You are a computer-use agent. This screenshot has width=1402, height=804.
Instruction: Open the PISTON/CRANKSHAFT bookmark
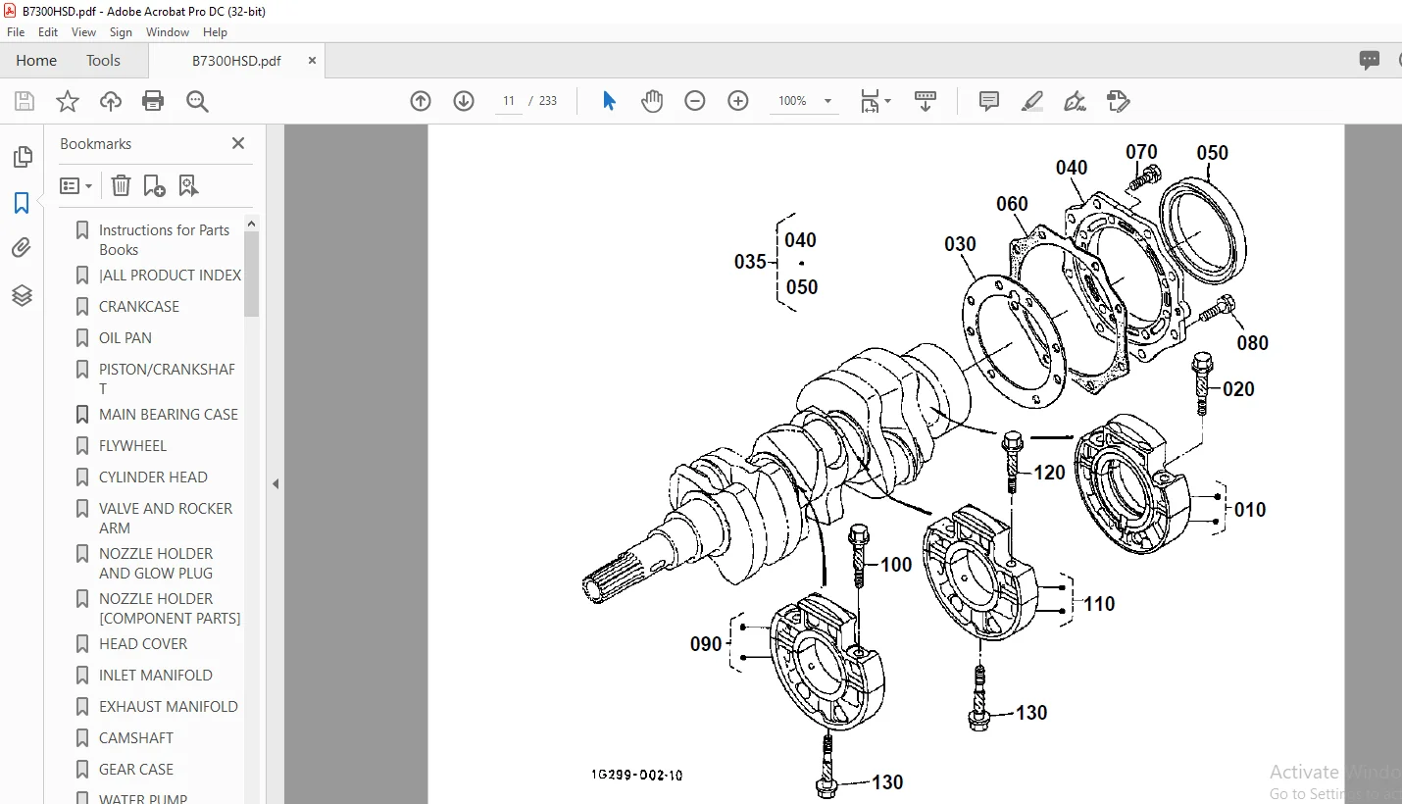click(x=168, y=378)
